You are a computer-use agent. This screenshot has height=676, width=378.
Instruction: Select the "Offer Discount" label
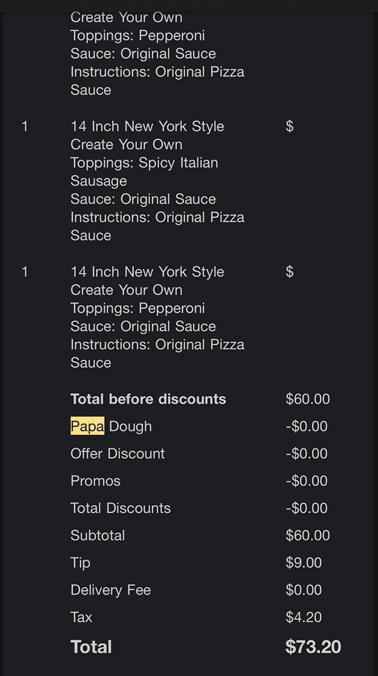click(x=117, y=454)
